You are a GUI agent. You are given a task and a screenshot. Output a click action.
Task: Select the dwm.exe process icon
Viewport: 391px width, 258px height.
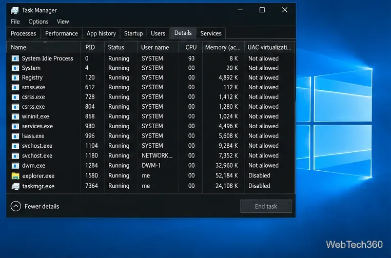coord(15,166)
